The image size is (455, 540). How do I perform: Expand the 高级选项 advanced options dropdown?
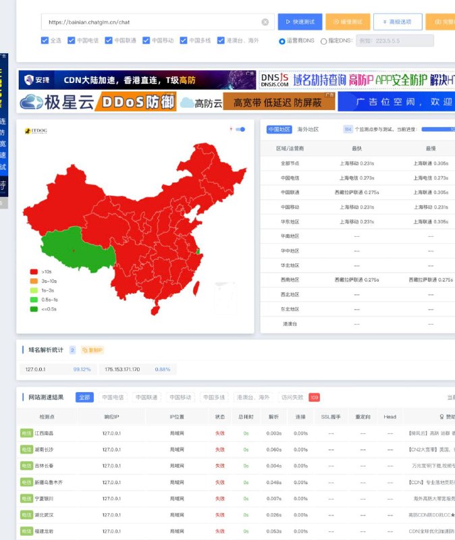click(x=398, y=22)
